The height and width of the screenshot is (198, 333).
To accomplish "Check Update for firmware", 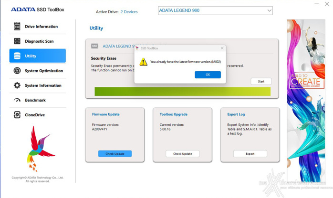I will click(x=115, y=154).
